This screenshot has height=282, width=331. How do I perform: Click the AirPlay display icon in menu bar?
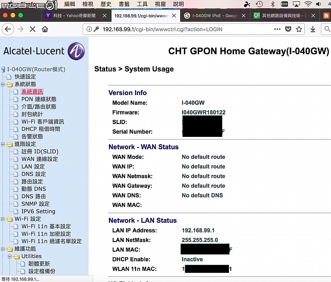click(297, 4)
